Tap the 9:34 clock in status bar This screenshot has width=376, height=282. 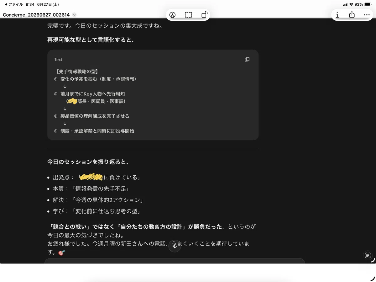click(30, 5)
